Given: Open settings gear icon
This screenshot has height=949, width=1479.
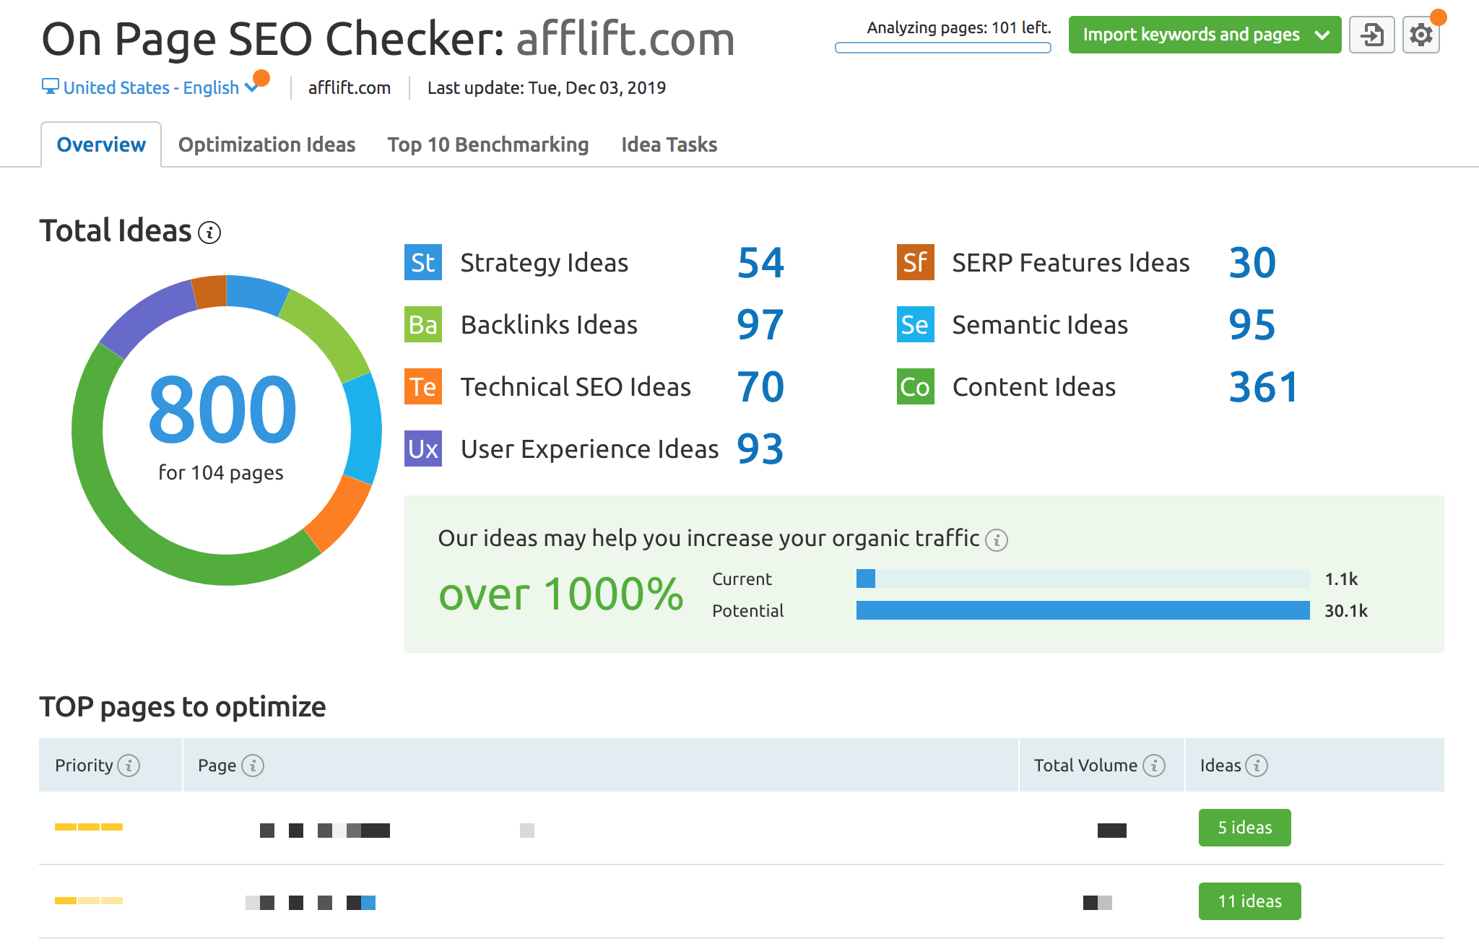Looking at the screenshot, I should click(1421, 35).
